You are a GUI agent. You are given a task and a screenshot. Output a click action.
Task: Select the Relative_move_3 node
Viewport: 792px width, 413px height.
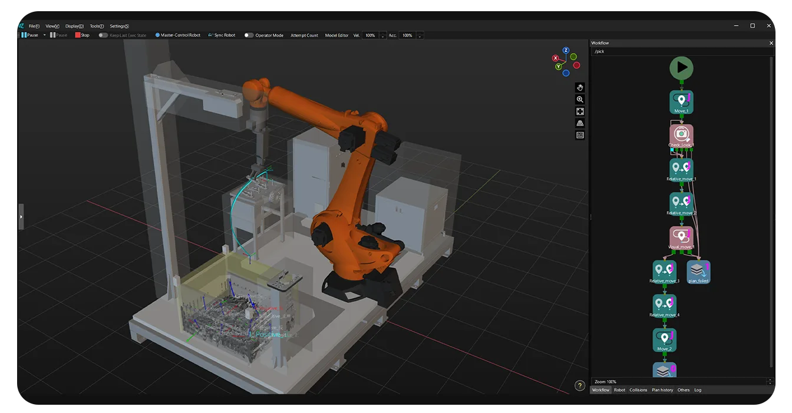click(x=664, y=272)
